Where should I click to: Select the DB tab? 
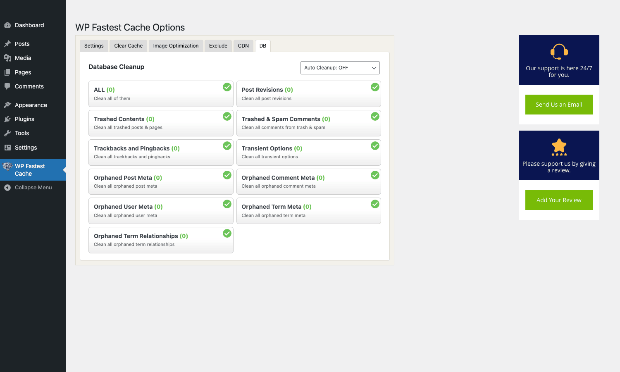coord(263,46)
